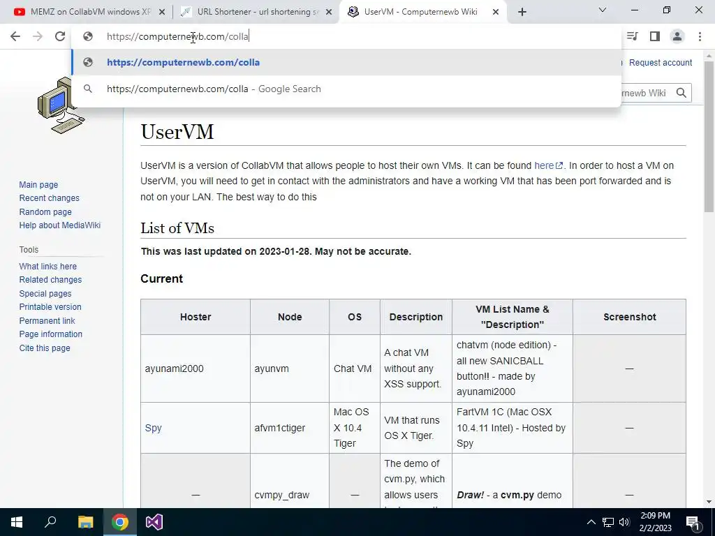Click the wiki search magnifier icon
The height and width of the screenshot is (536, 715).
click(x=681, y=93)
